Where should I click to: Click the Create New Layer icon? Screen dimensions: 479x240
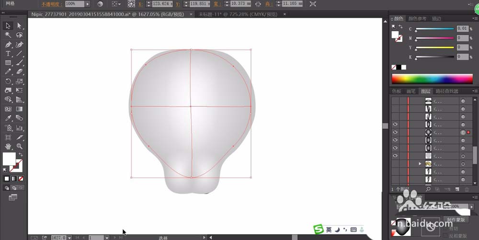[457, 189]
